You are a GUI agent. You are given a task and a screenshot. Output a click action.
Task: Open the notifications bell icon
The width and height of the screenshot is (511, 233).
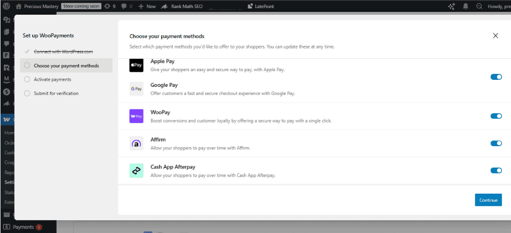466,6
